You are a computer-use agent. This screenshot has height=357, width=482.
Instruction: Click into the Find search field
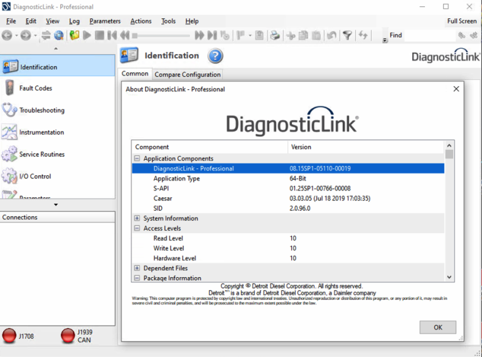click(429, 35)
